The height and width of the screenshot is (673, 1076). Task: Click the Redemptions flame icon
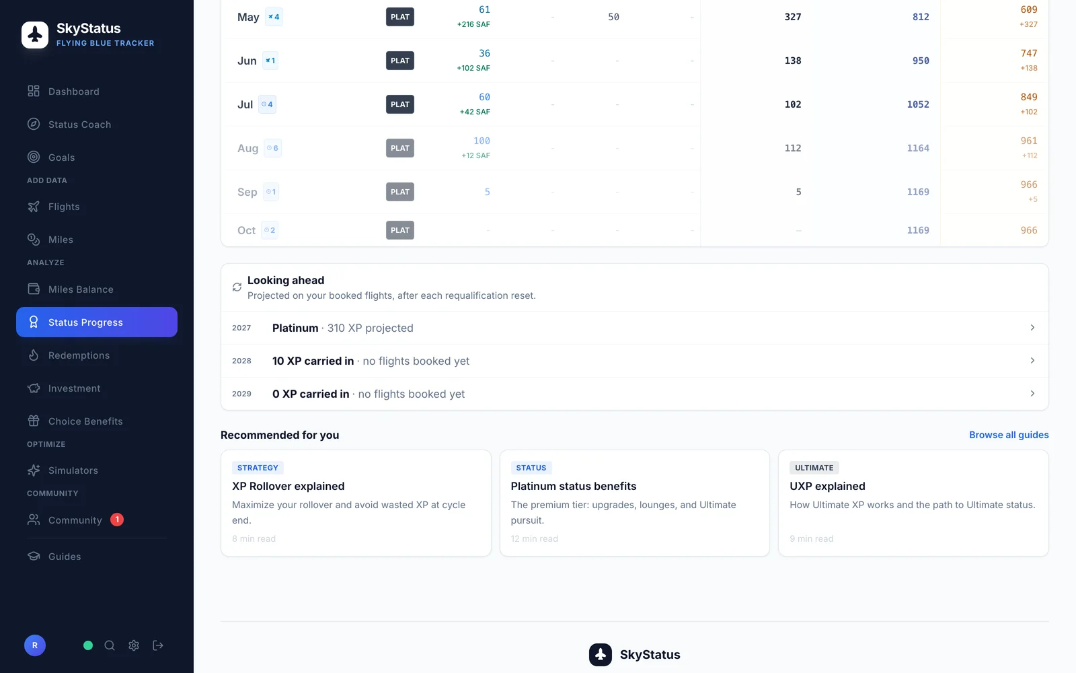coord(34,355)
